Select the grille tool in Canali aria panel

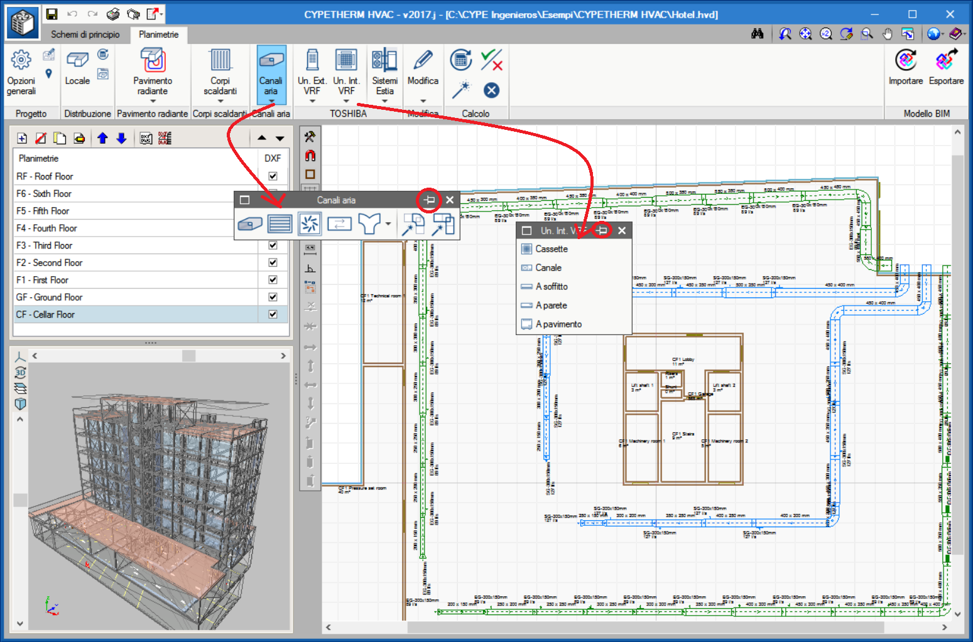[280, 223]
